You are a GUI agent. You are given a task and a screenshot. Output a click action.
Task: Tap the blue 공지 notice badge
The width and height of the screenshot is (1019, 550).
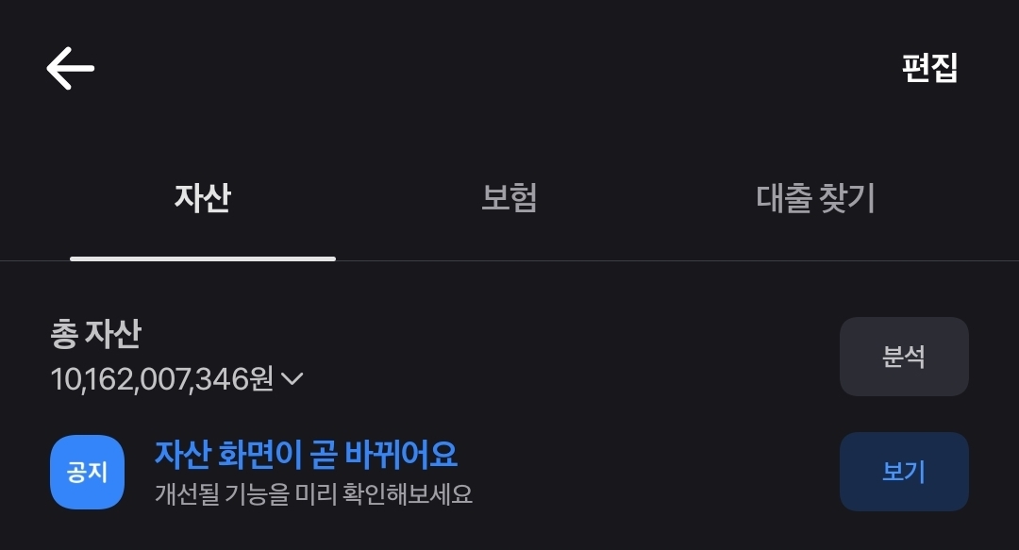click(87, 472)
